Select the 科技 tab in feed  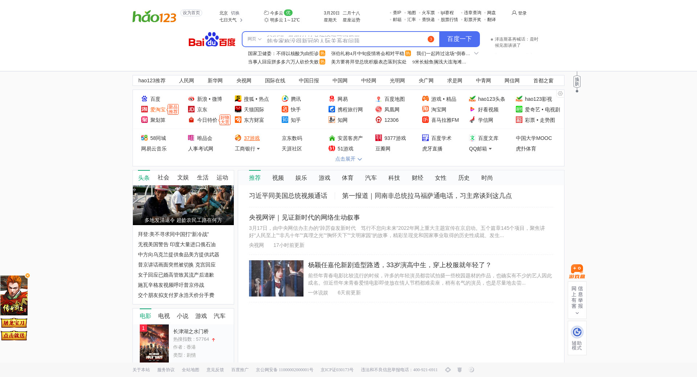[394, 178]
